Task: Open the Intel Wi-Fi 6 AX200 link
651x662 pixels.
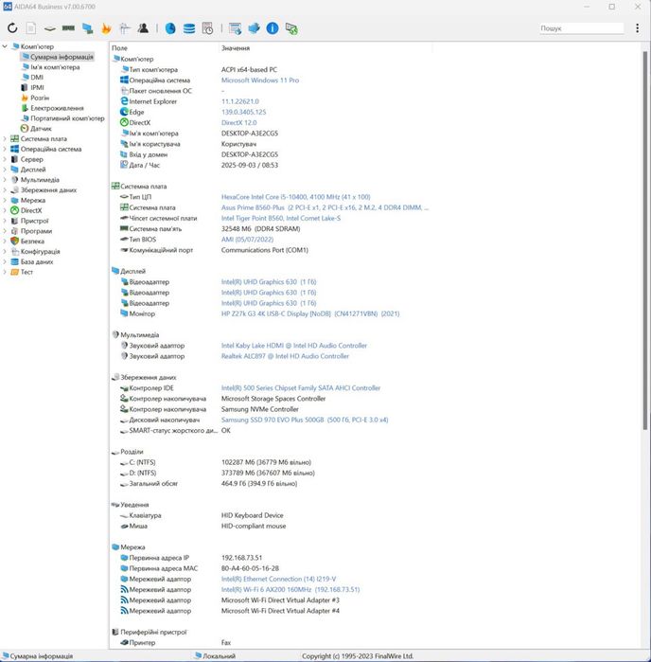Action: [x=290, y=589]
